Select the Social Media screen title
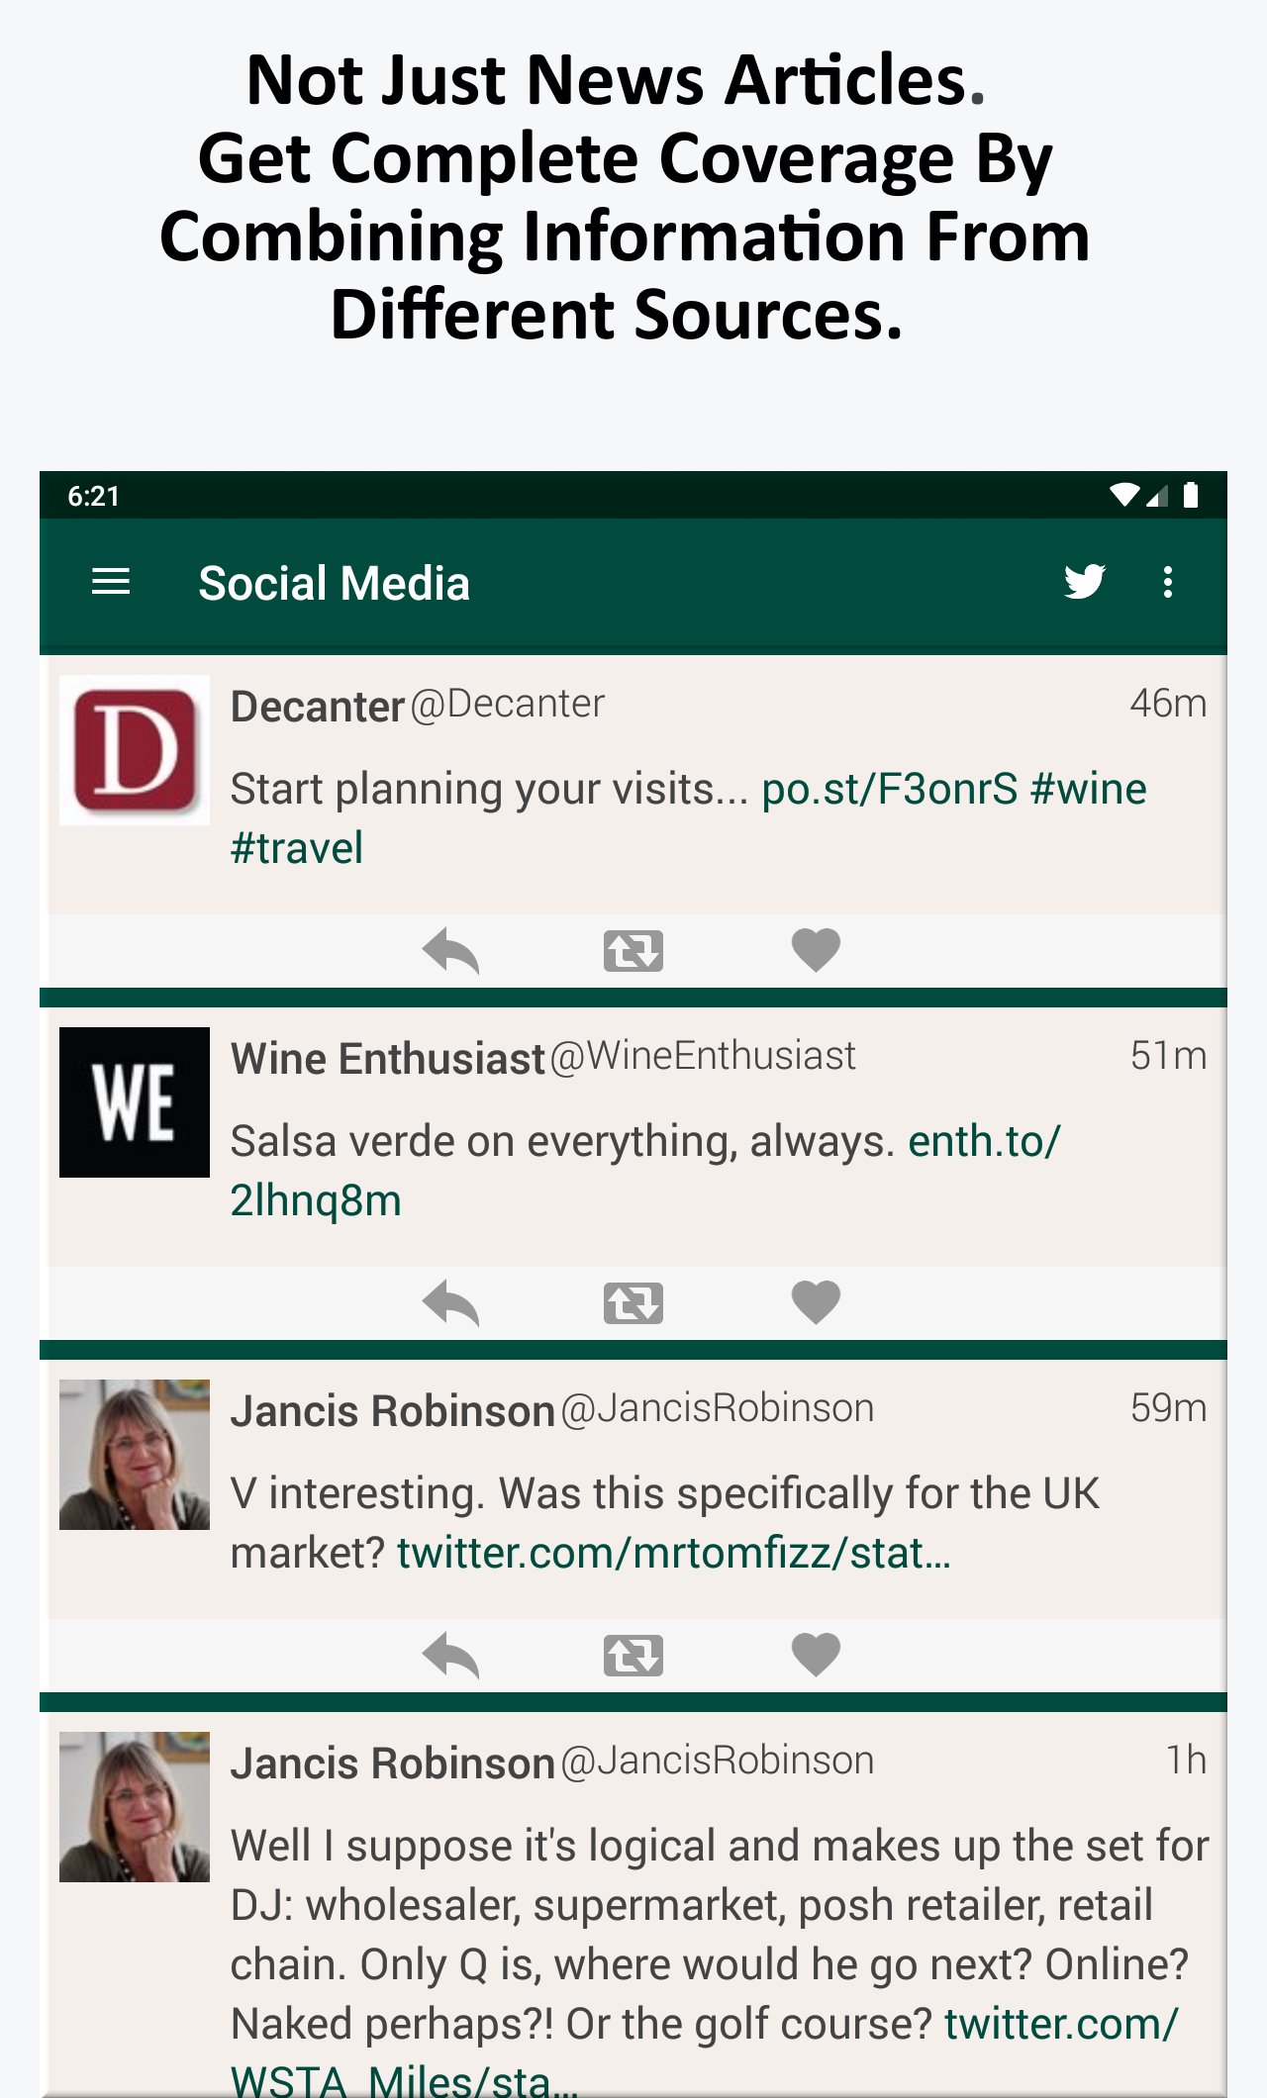This screenshot has width=1267, height=2098. (x=334, y=583)
